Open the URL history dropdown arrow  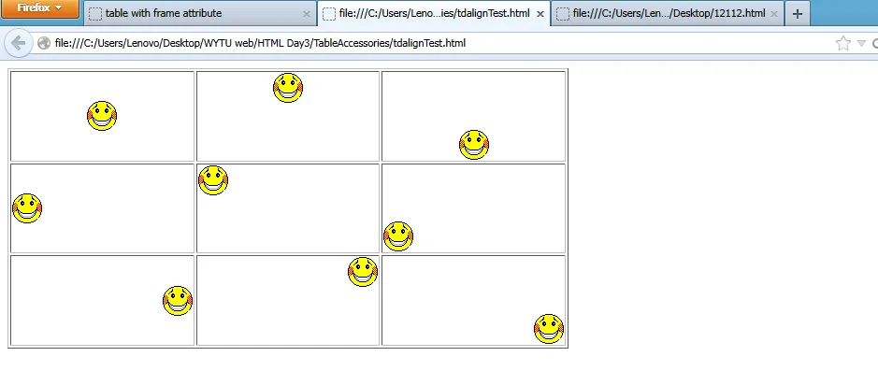pyautogui.click(x=861, y=44)
